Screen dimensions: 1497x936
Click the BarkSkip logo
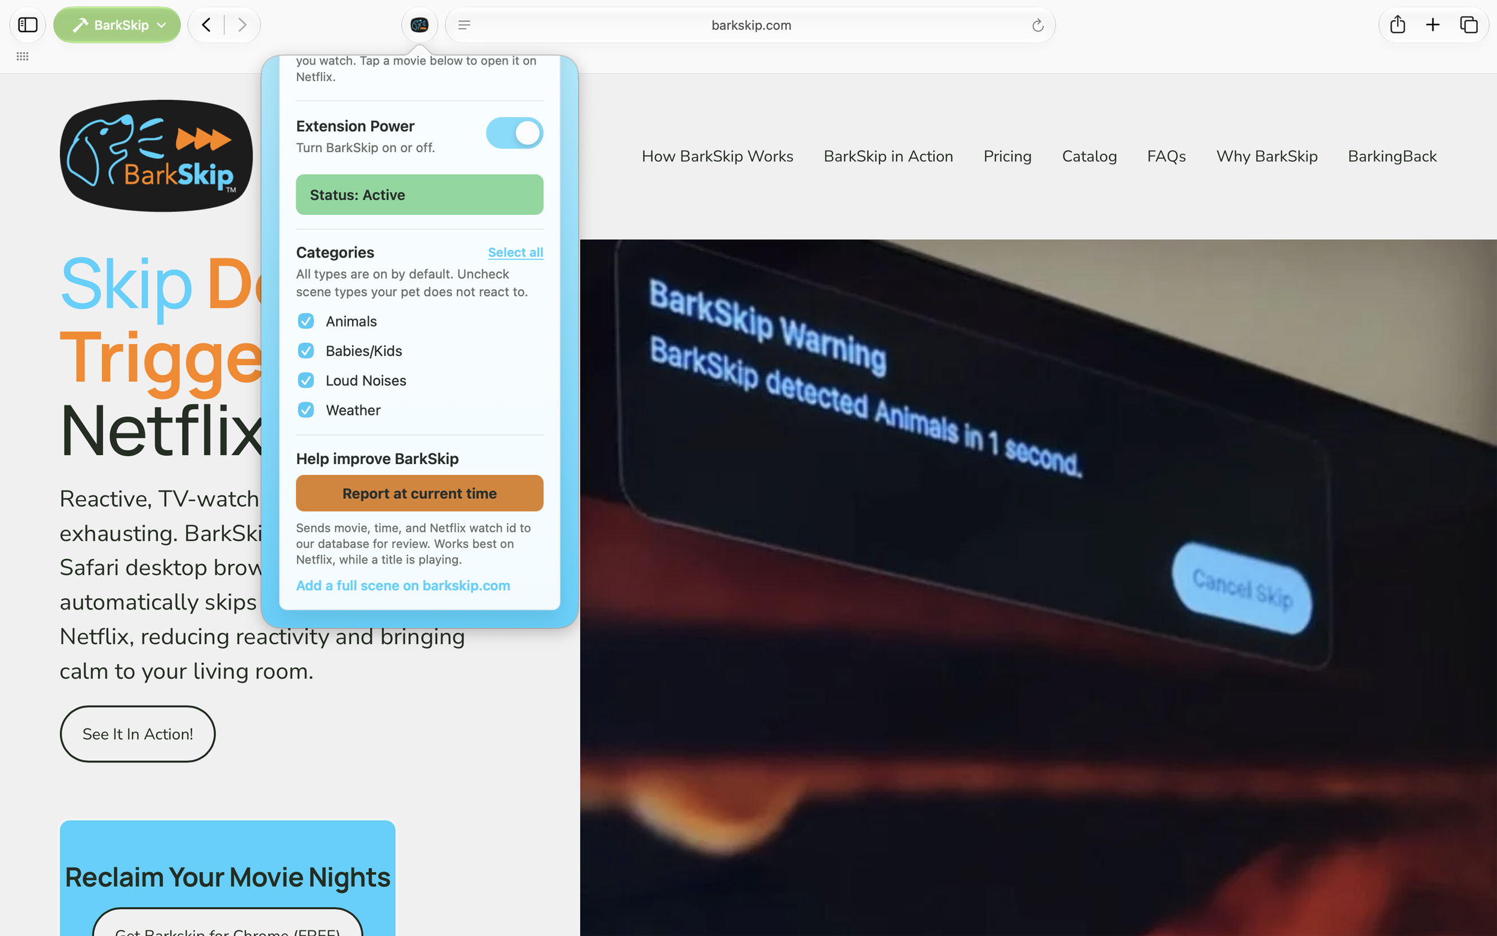click(x=156, y=155)
